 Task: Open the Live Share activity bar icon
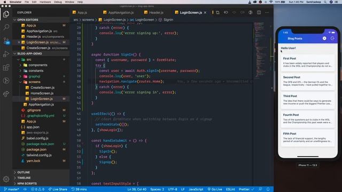[6, 94]
